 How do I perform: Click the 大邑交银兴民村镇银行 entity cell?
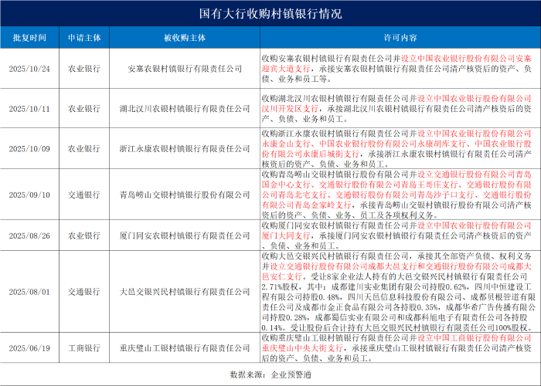click(x=185, y=293)
